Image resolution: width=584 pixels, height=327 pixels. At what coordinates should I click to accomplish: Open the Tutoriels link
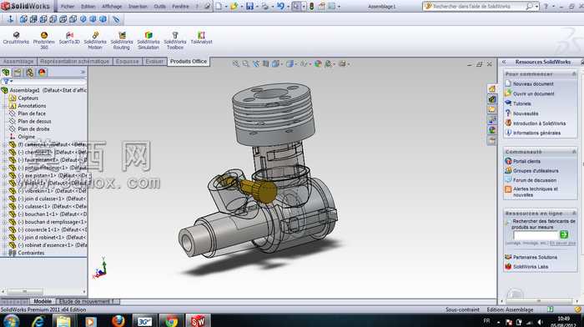pyautogui.click(x=521, y=103)
